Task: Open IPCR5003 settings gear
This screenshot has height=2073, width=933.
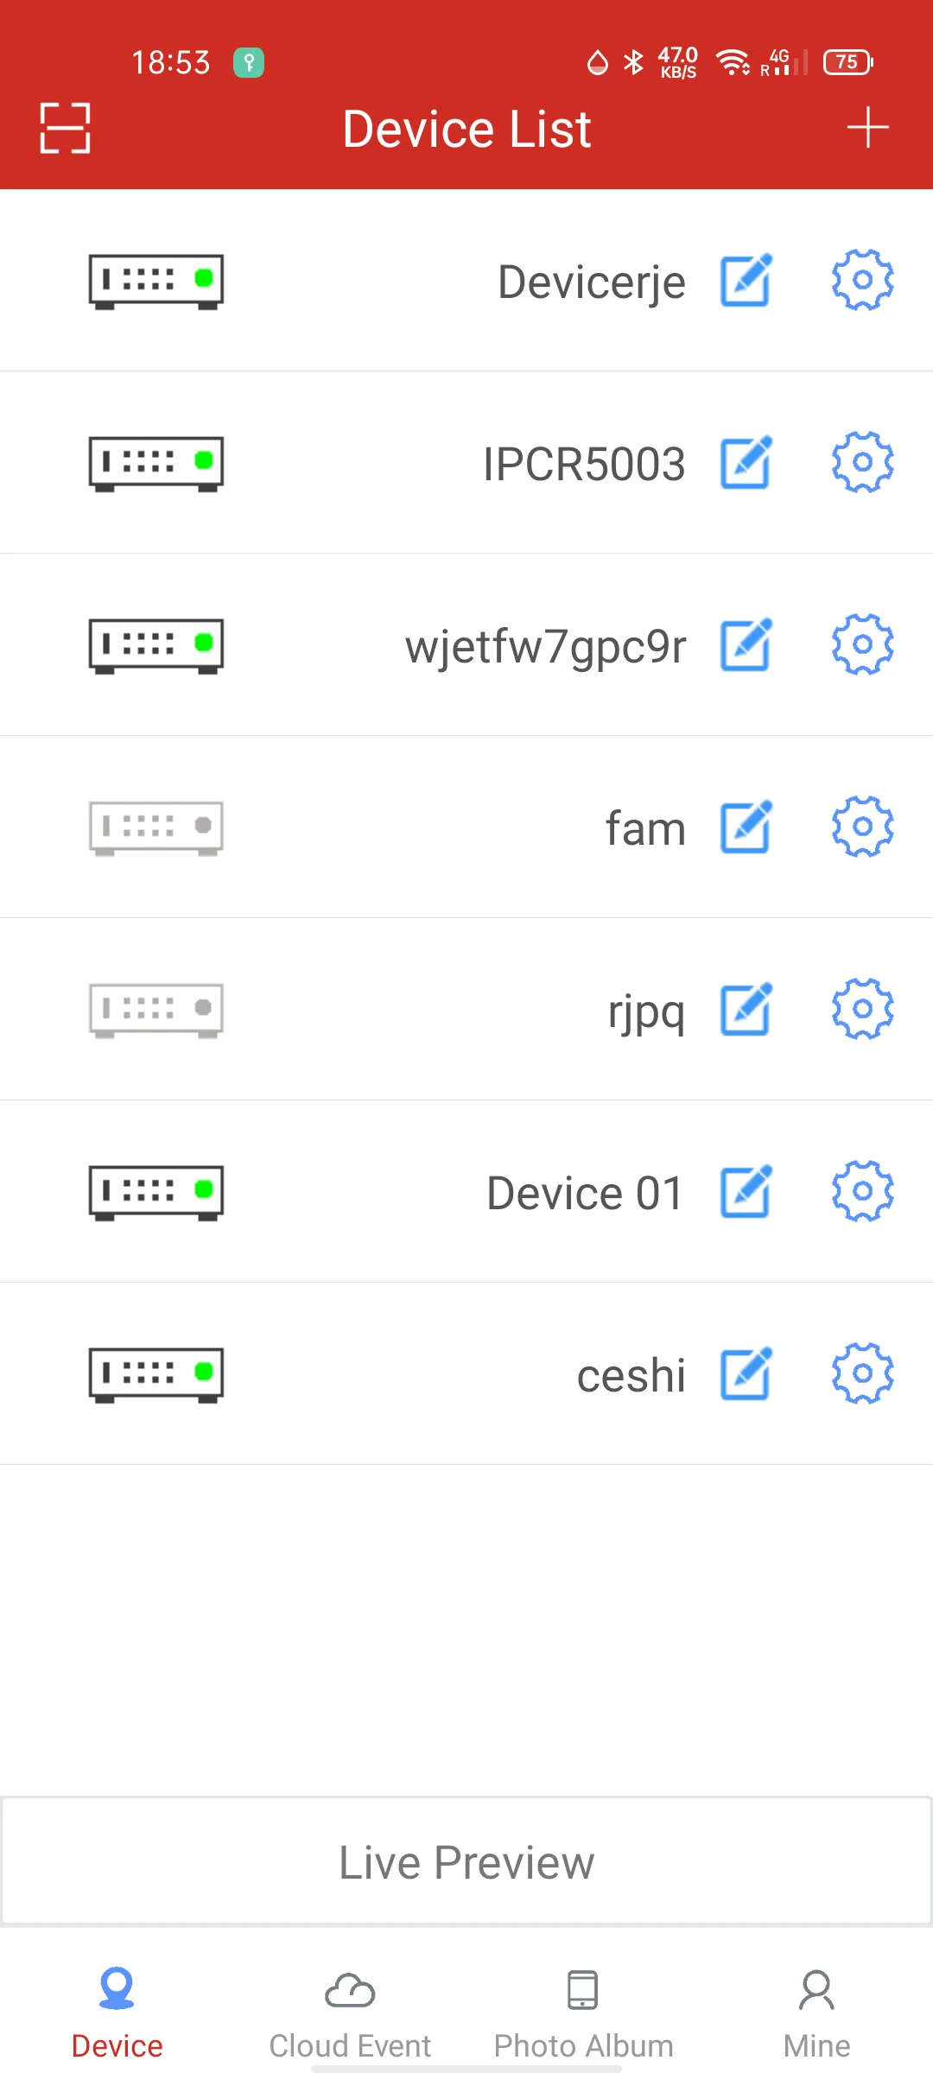Action: [x=862, y=463]
